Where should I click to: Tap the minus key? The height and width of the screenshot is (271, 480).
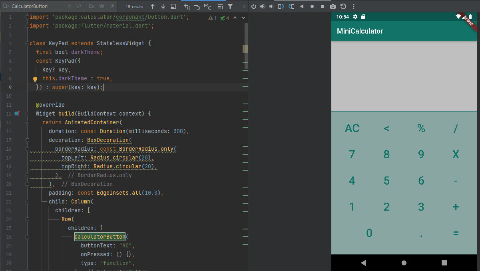pyautogui.click(x=456, y=181)
